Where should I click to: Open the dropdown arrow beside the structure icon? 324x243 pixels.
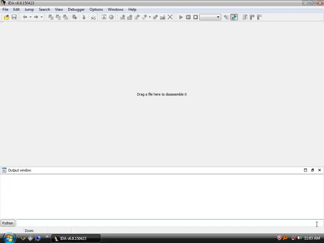click(150, 17)
